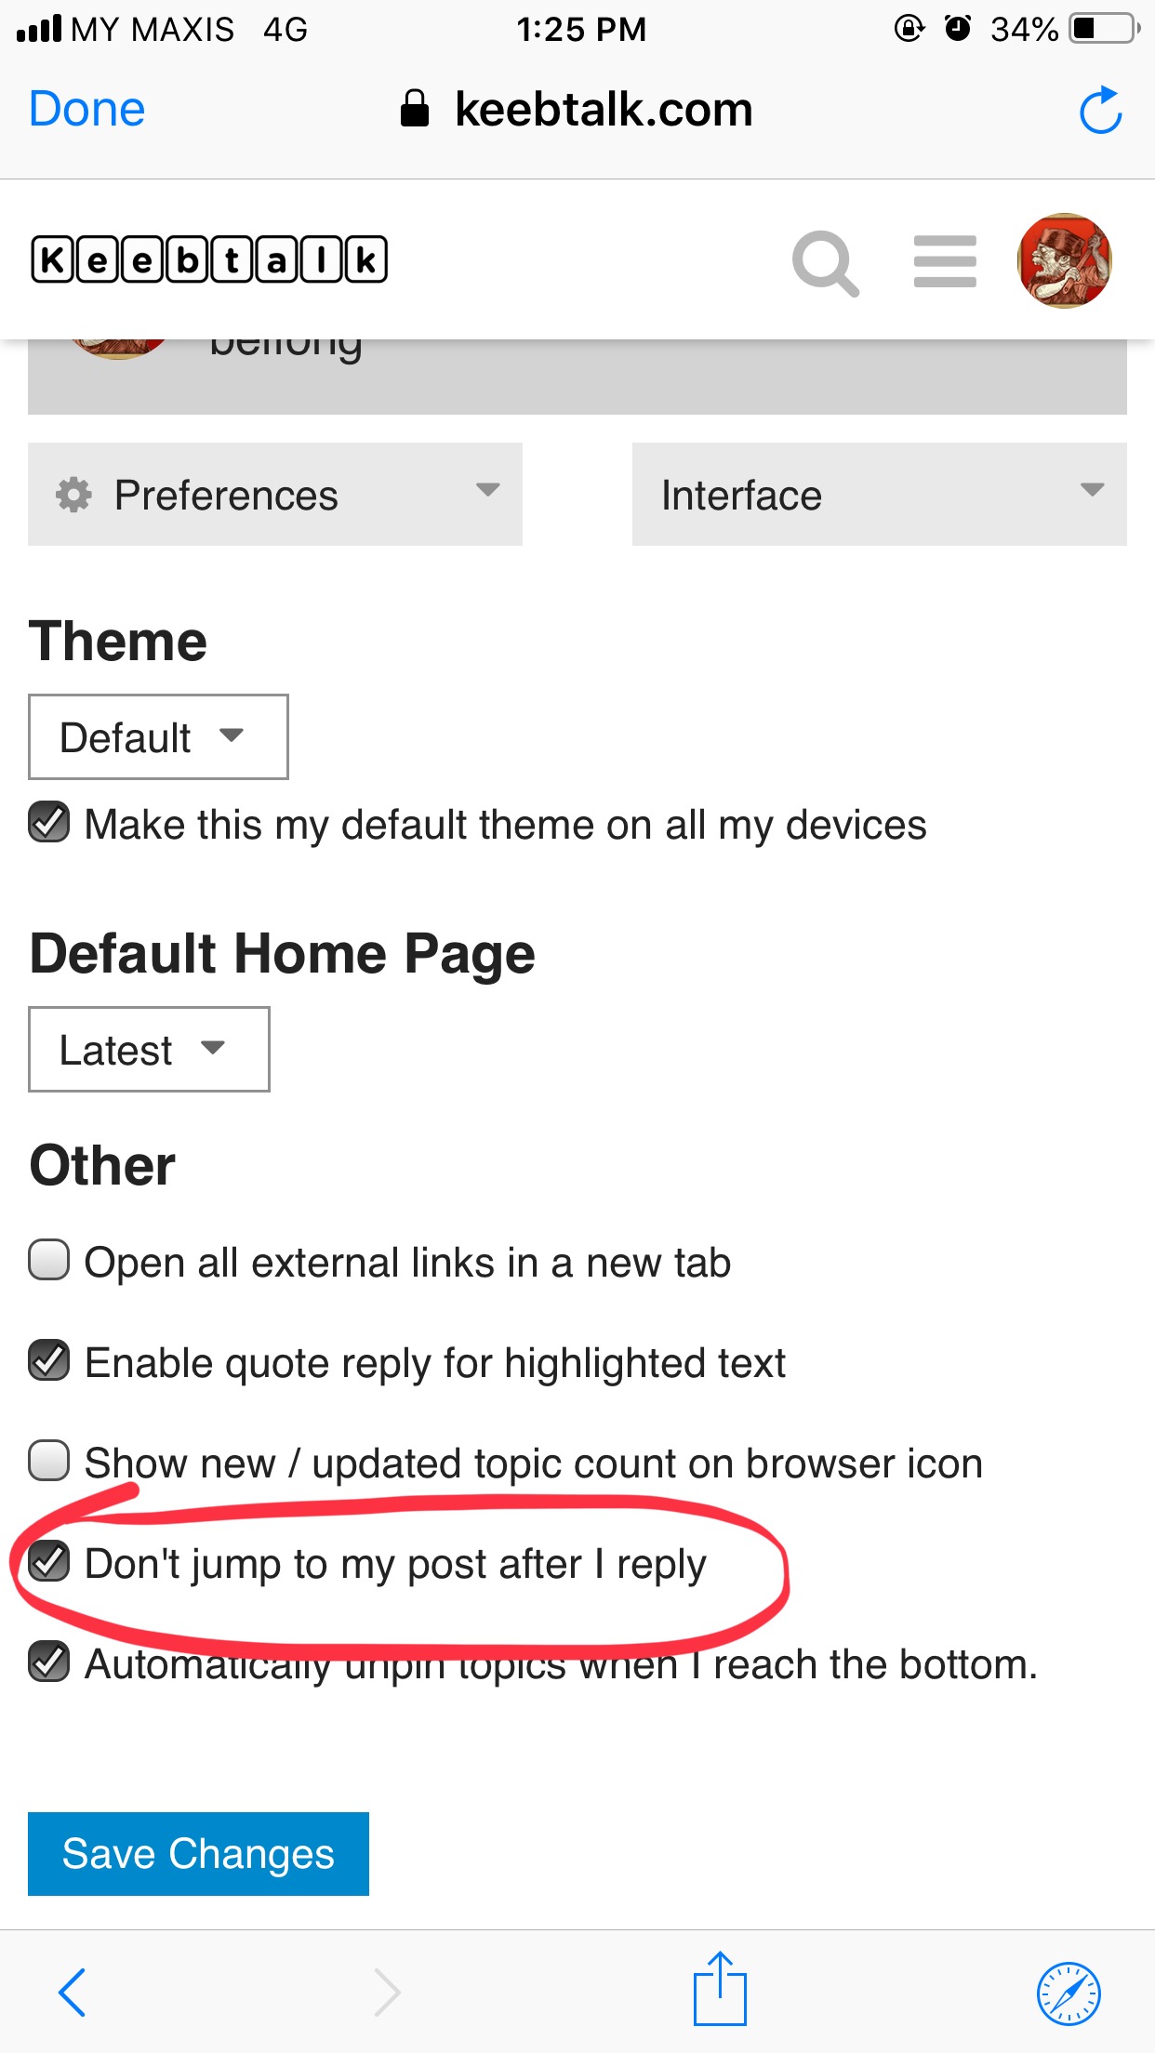Uncheck quote reply for highlighted text

[x=48, y=1361]
